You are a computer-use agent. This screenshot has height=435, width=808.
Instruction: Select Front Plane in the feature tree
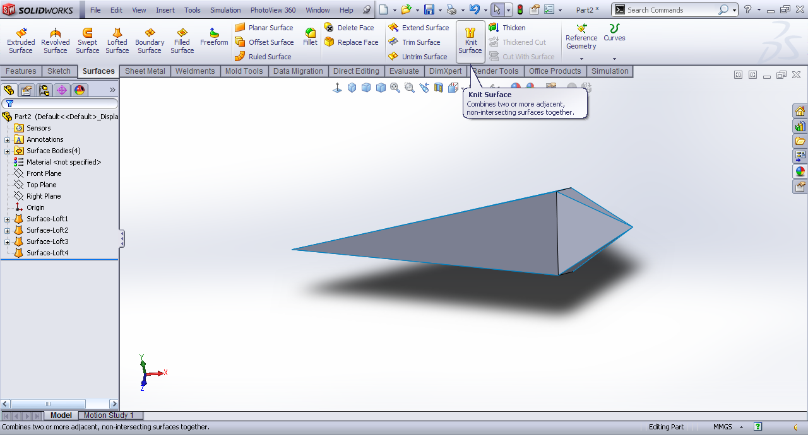pos(44,173)
